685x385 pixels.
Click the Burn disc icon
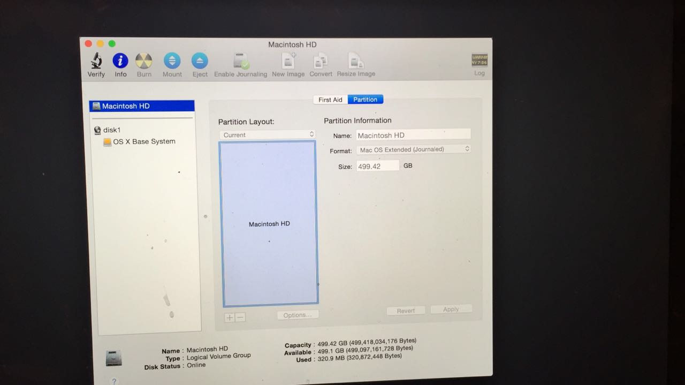144,62
